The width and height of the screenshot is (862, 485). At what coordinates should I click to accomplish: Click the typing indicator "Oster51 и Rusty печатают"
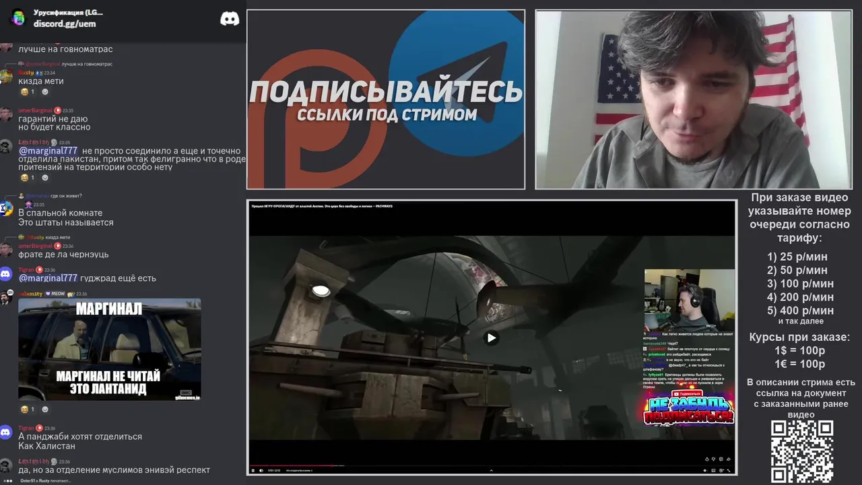[46, 480]
